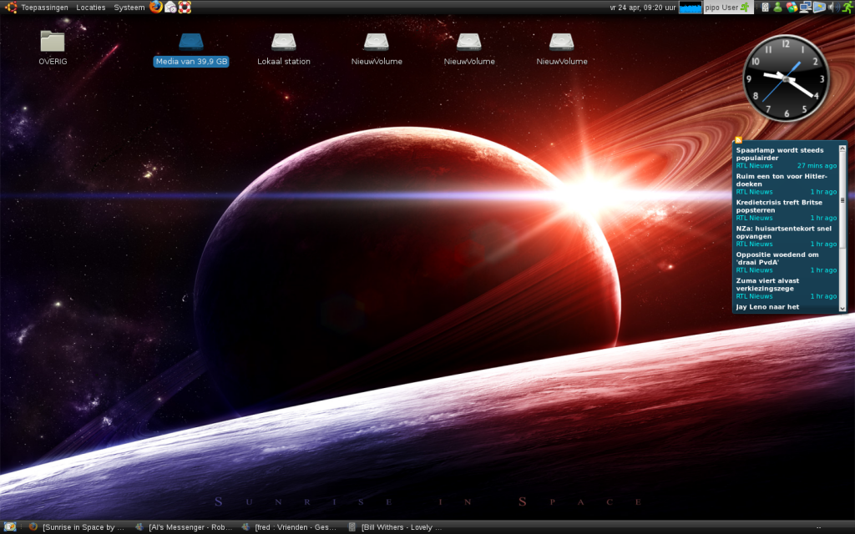
Task: Open the Kredietcrisis treft Britse popsterren headline
Action: click(x=779, y=206)
